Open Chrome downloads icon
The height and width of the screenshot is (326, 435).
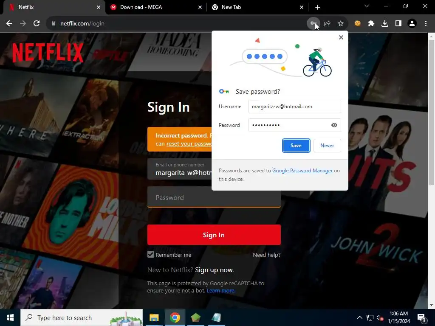(x=385, y=24)
